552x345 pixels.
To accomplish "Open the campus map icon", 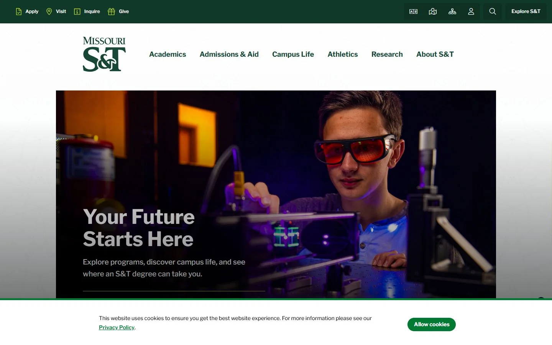I will point(433,11).
